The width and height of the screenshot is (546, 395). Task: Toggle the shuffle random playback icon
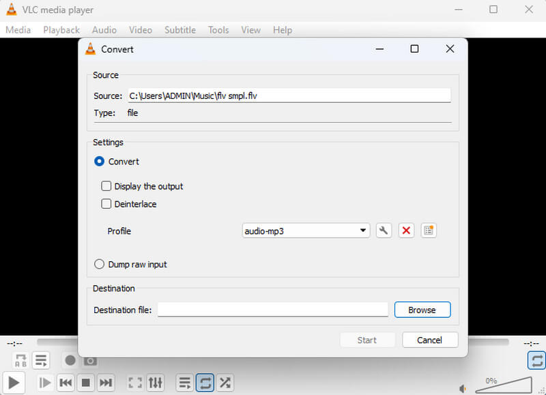pyautogui.click(x=225, y=383)
